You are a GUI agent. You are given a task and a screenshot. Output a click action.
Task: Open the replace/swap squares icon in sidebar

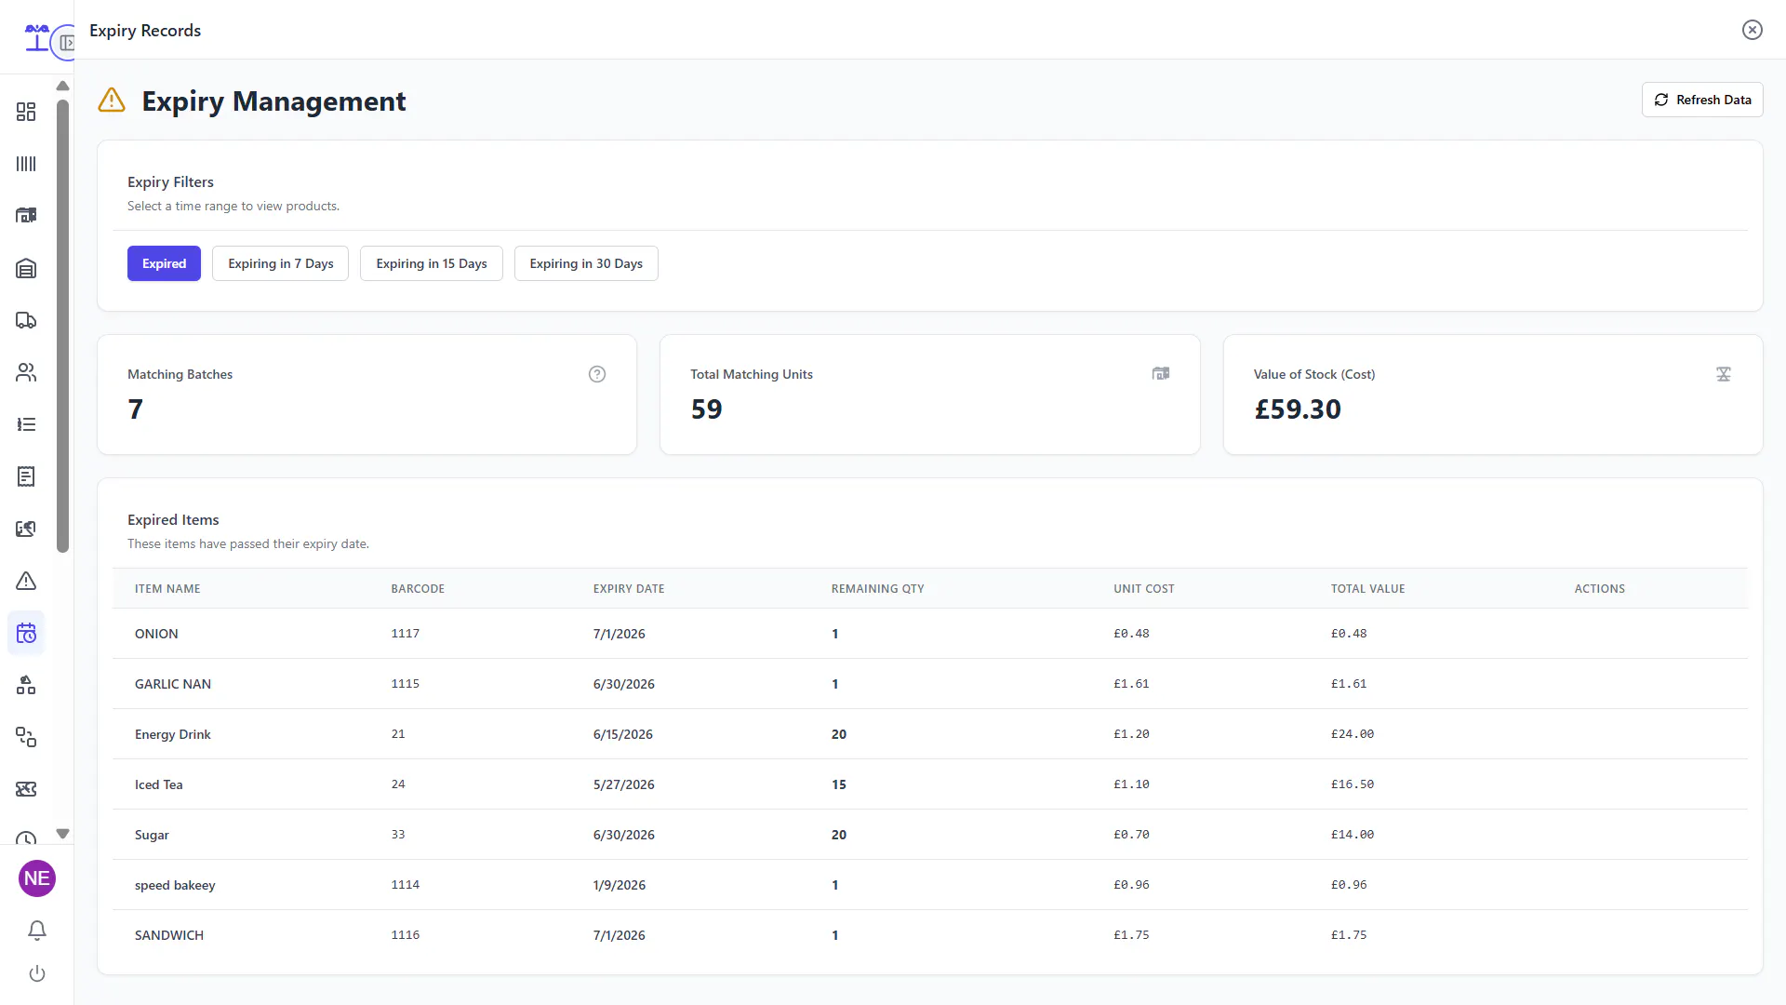[x=26, y=737]
